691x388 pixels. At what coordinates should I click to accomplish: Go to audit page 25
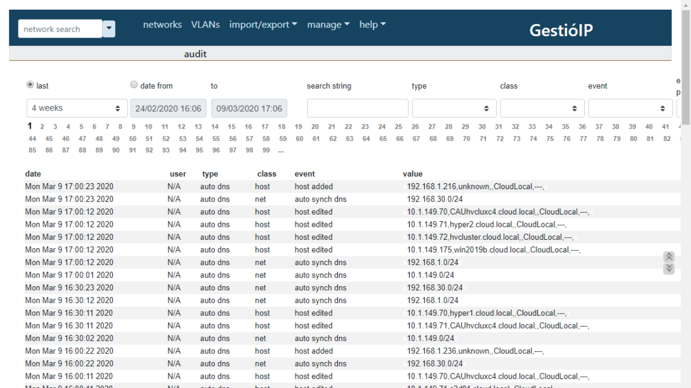click(x=398, y=127)
